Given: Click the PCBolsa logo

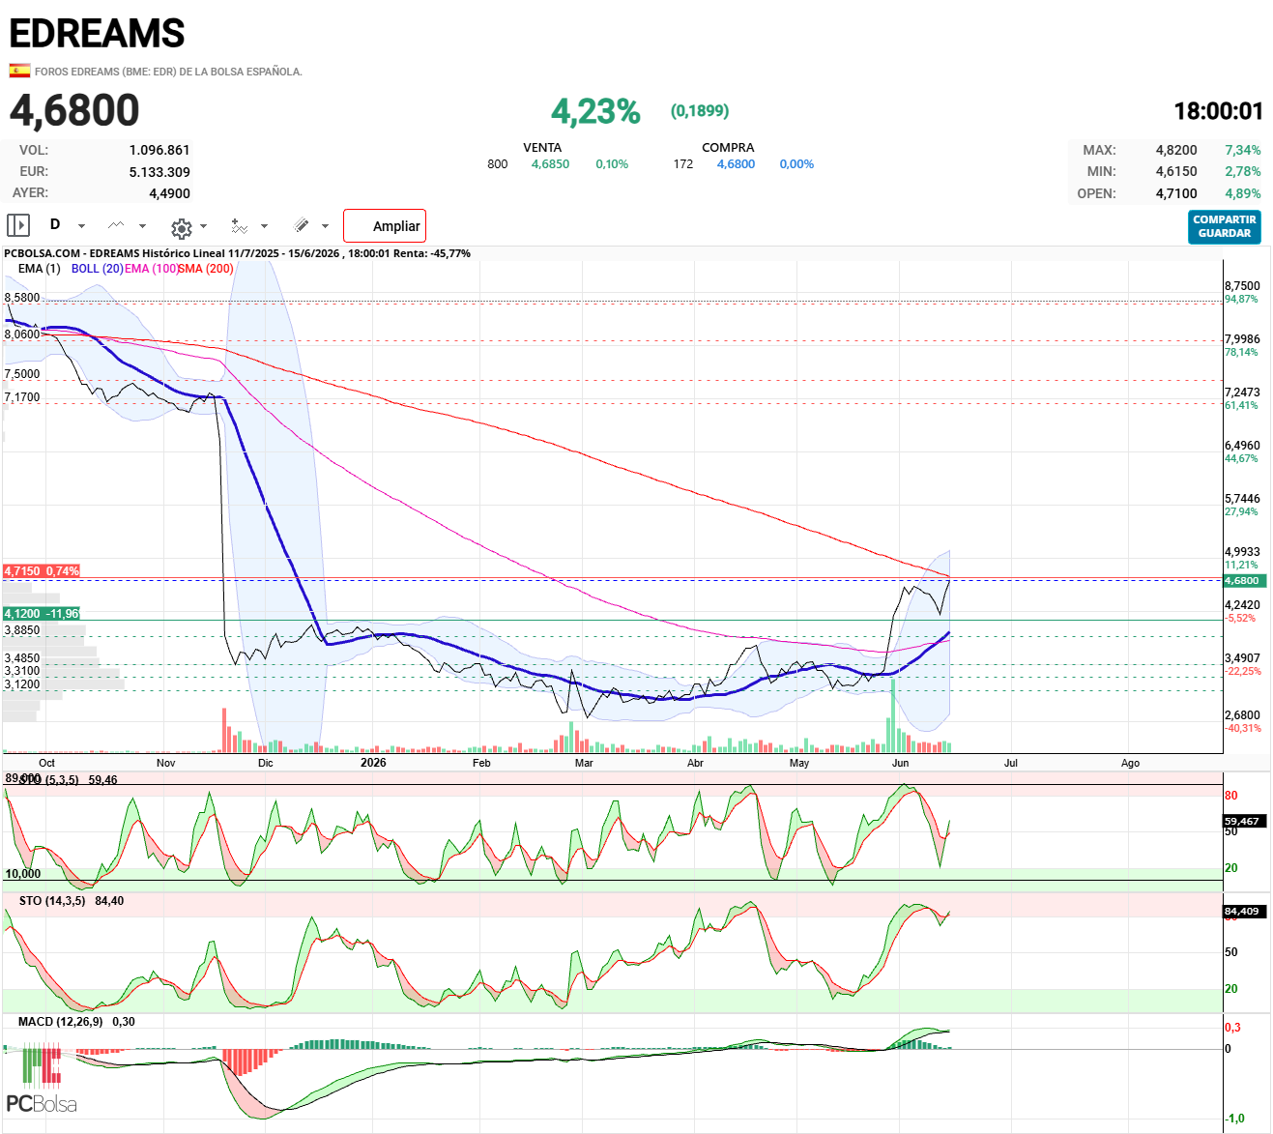Looking at the screenshot, I should click(41, 1080).
